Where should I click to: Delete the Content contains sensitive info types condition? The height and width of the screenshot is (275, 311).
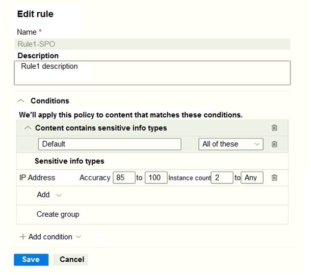click(x=274, y=128)
